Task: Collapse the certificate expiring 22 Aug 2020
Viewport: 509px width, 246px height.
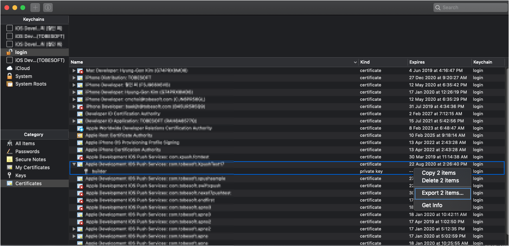Action: 74,164
